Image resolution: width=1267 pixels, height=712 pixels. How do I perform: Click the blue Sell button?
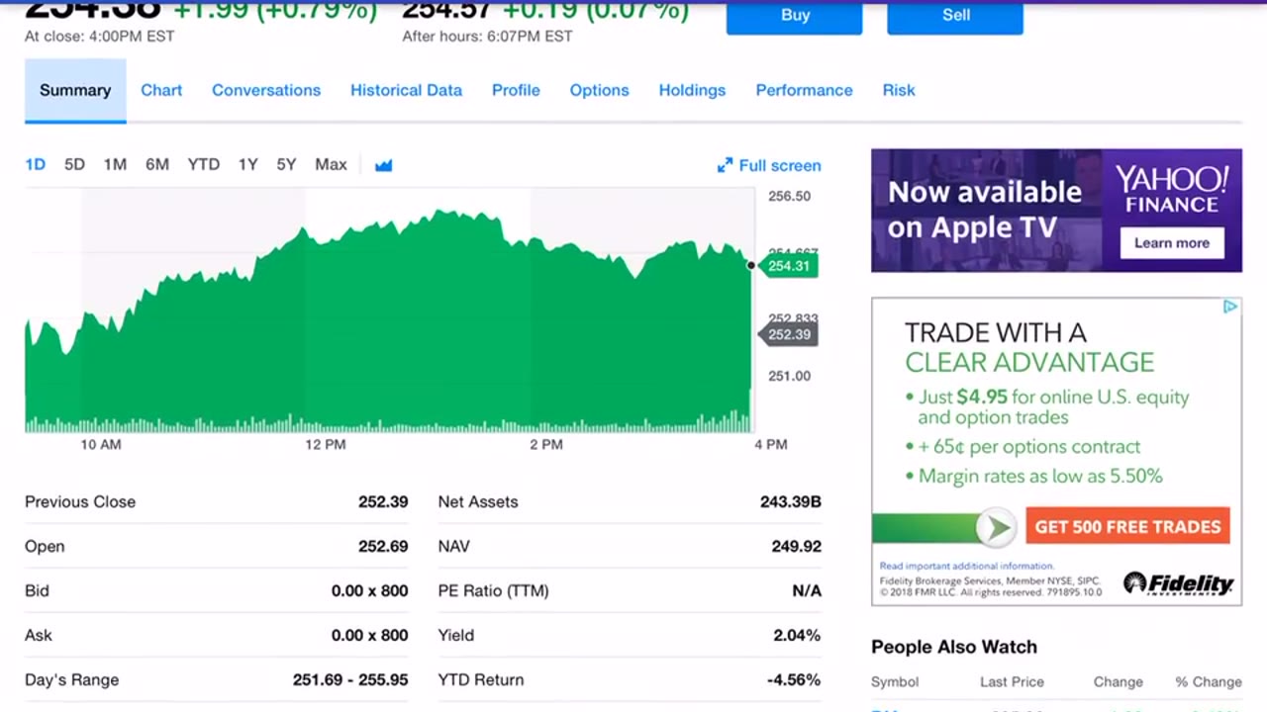coord(955,17)
